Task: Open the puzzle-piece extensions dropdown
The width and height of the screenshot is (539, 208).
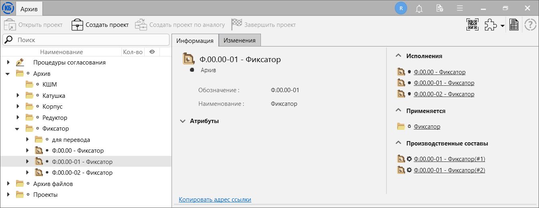Action: pyautogui.click(x=494, y=25)
